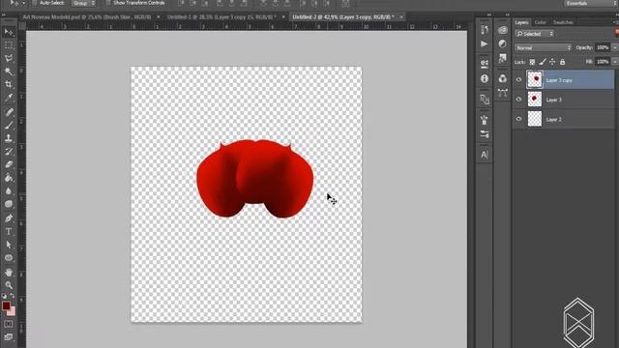
Task: Open the Adjustments panel icon
Action: (x=503, y=43)
